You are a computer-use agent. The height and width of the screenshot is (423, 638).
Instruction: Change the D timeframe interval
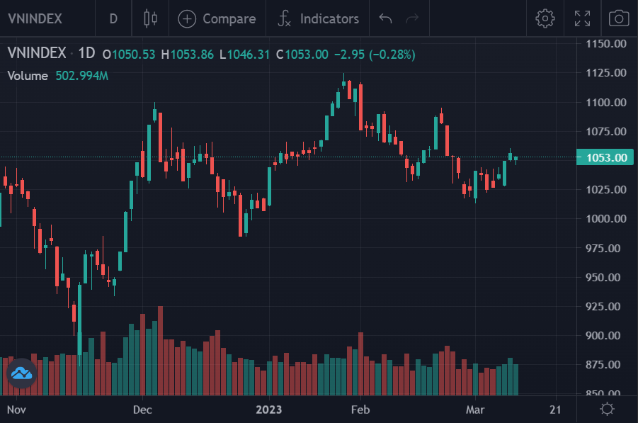(113, 18)
